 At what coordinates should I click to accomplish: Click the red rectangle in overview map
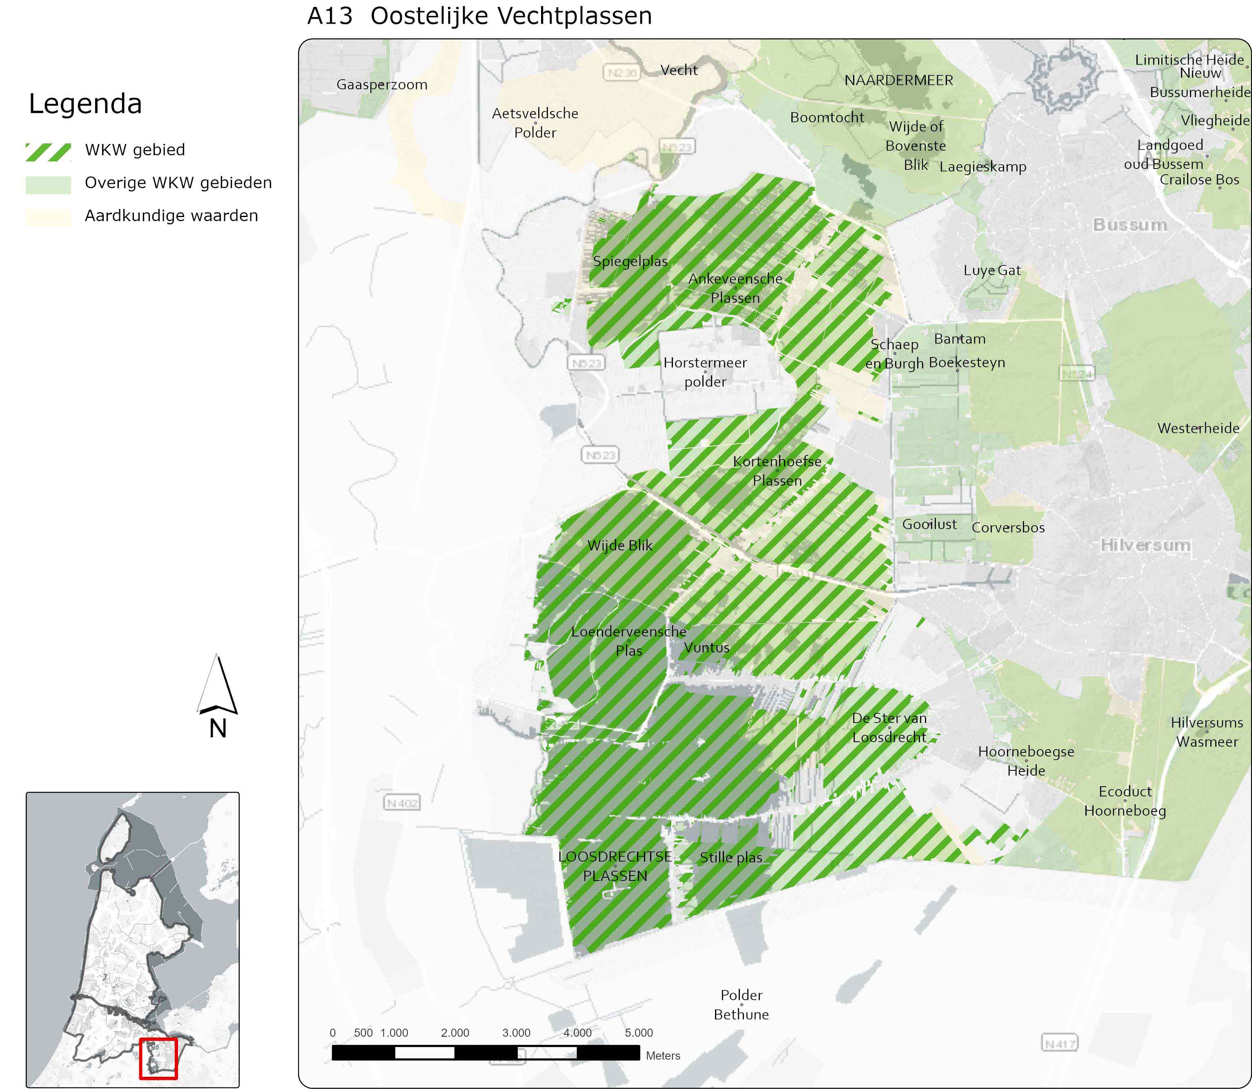coord(158,1058)
